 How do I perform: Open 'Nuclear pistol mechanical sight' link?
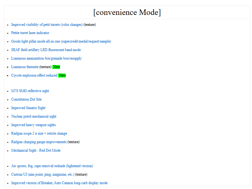click(33, 116)
